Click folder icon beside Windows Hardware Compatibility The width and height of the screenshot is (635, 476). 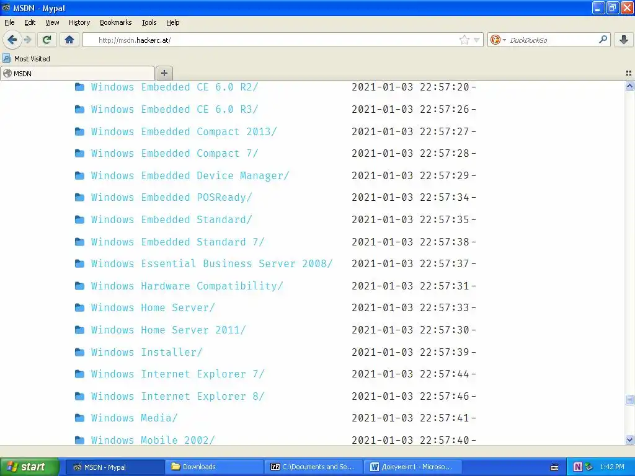pyautogui.click(x=80, y=286)
